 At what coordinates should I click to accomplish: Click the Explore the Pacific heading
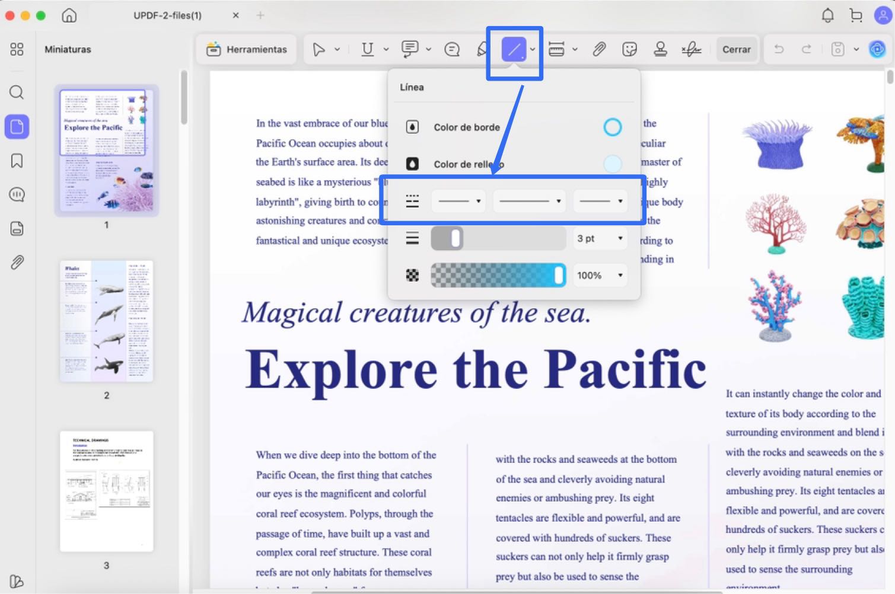[x=476, y=370]
